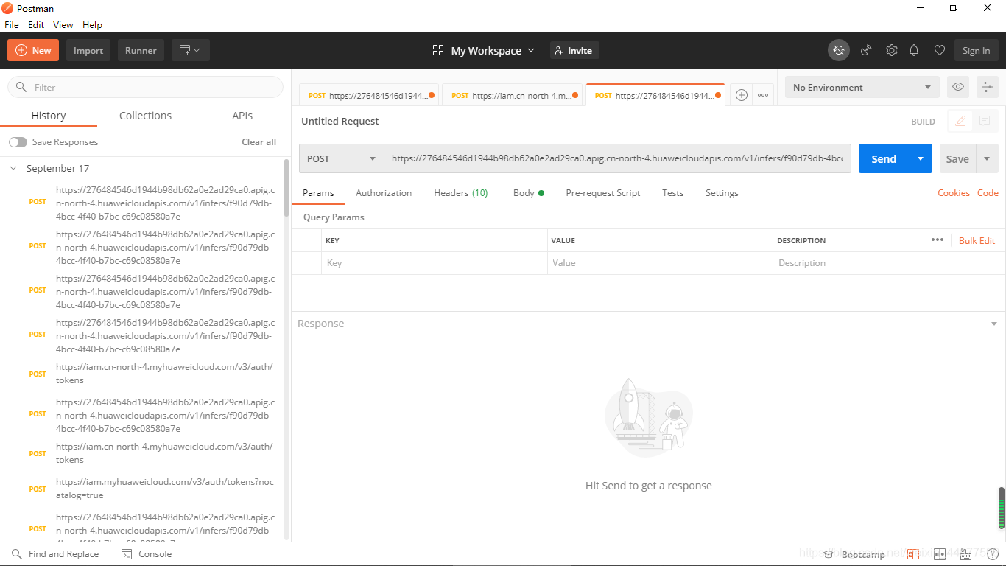
Task: Click the Sign In button
Action: (x=976, y=50)
